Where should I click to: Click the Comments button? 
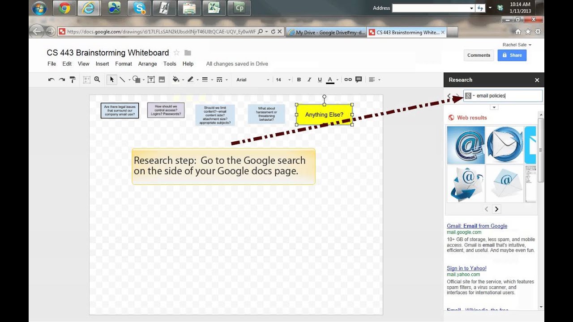click(479, 55)
